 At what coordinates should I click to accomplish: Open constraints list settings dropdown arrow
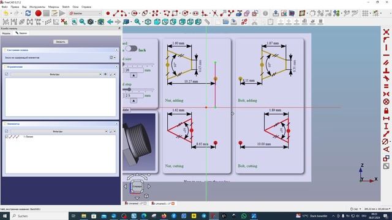(115, 74)
